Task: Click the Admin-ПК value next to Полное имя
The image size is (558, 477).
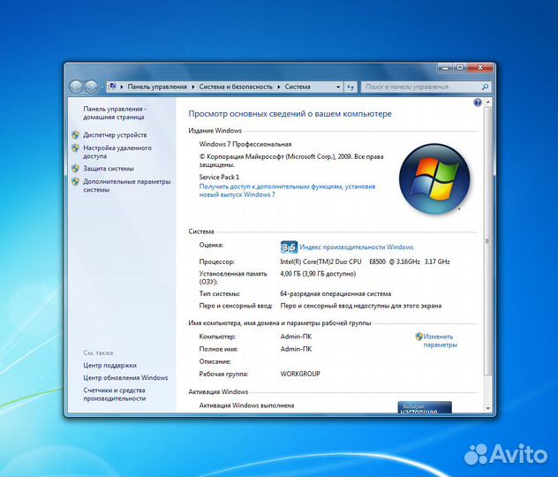Action: tap(296, 349)
